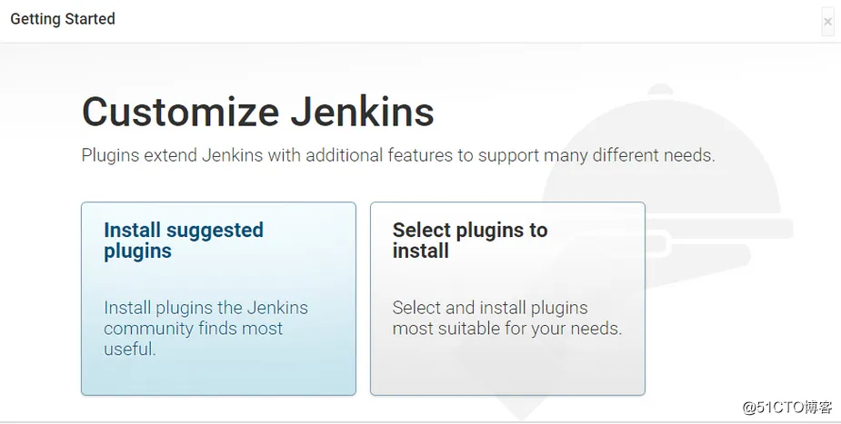Close the Getting Started dialog
The width and height of the screenshot is (841, 424).
[x=827, y=21]
